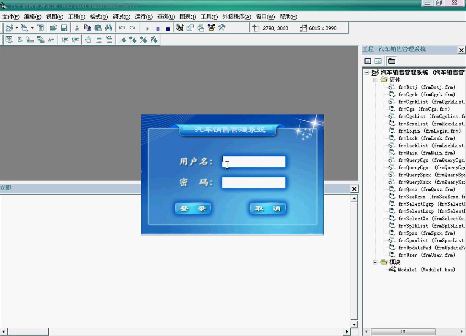Click the Open Project folder icon
Screen dimensions: 466x336
point(53,28)
